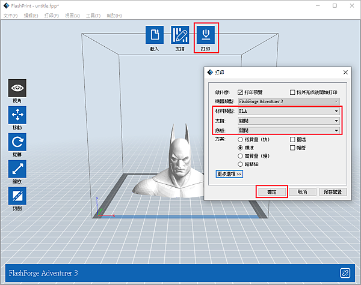The image size is (361, 285).
Task: Choose the 超精細 profile radio button
Action: pyautogui.click(x=241, y=164)
